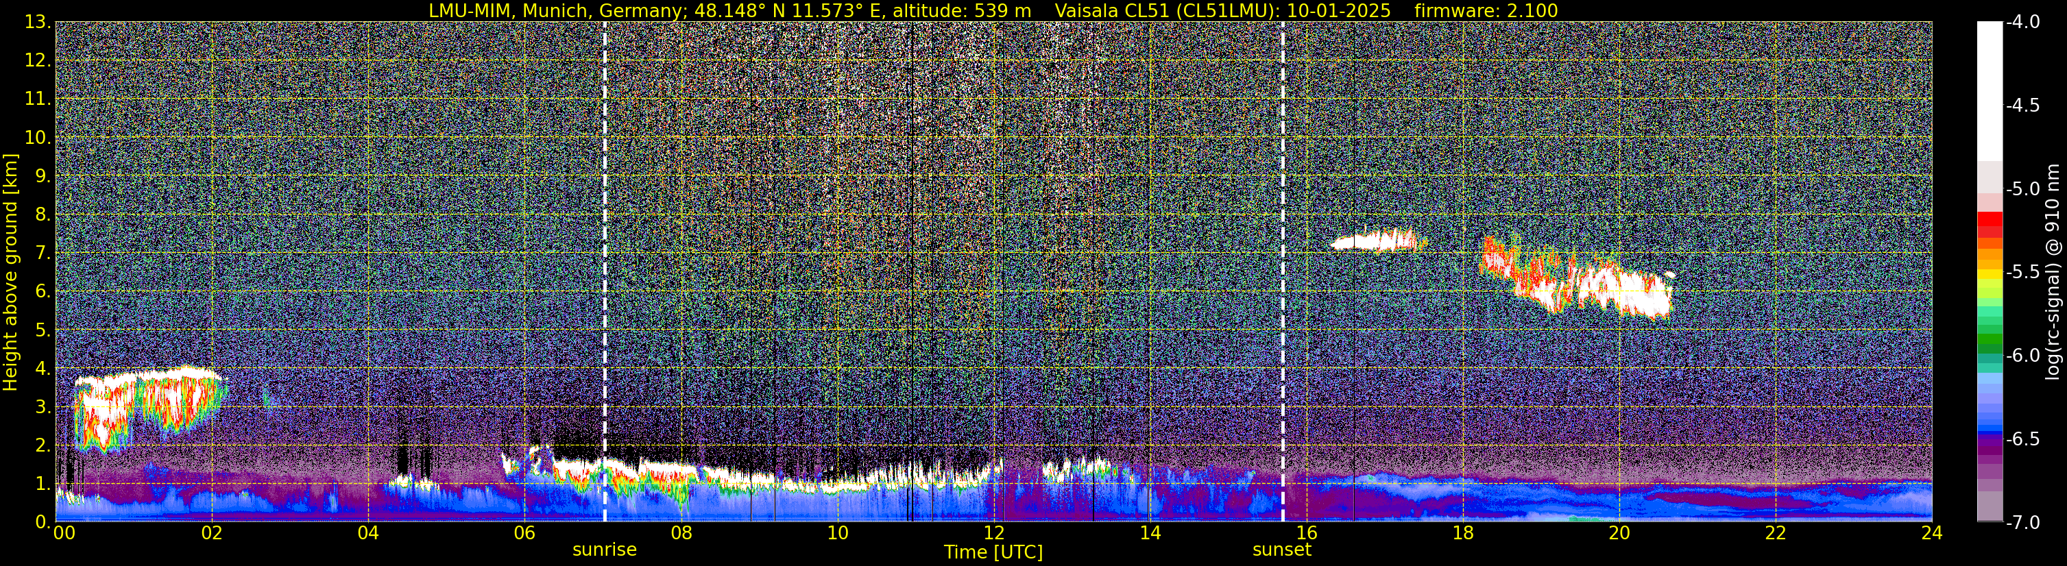
Task: Click the 3 km tick on the height axis
Action: click(x=42, y=406)
